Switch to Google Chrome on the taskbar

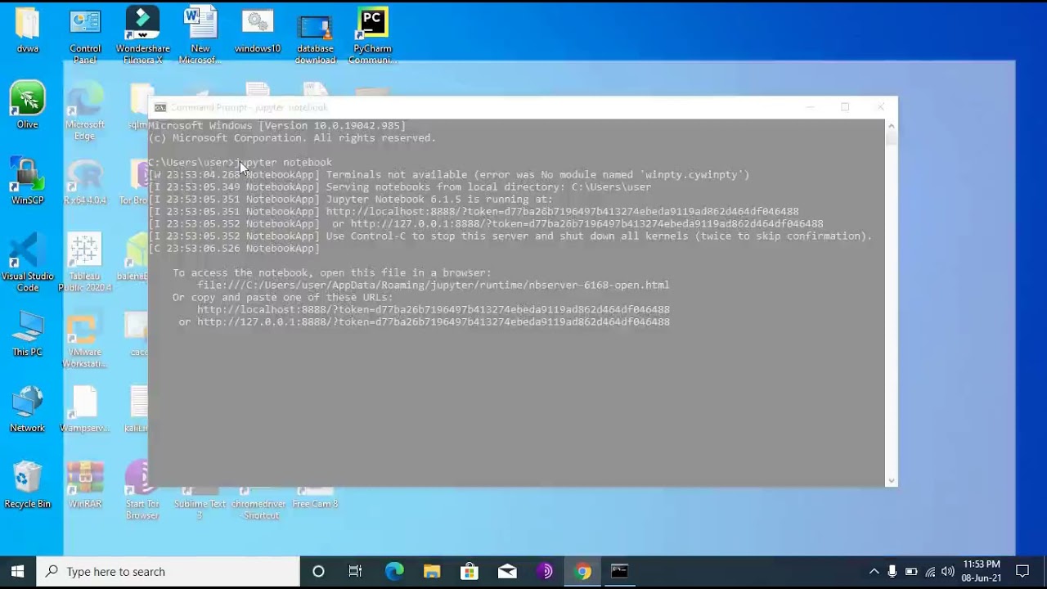[x=582, y=571]
